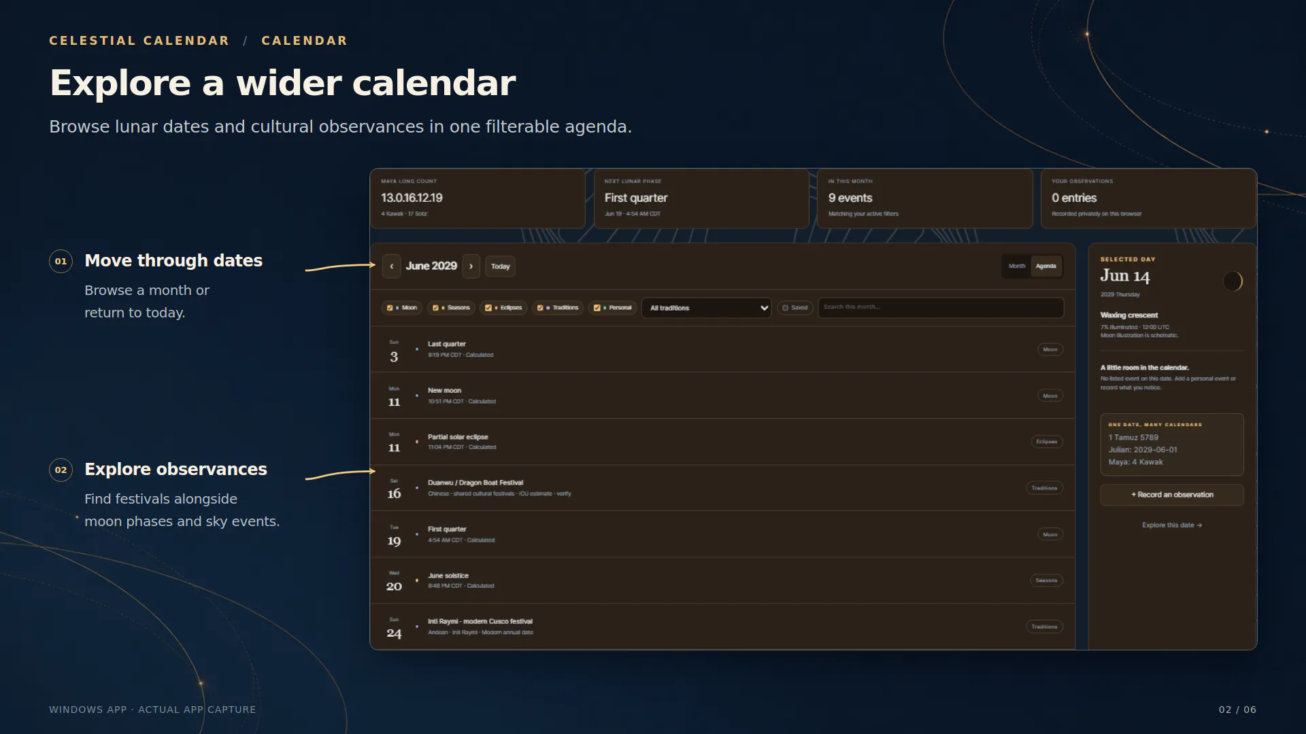Jump to Today
This screenshot has height=734, width=1306.
500,266
